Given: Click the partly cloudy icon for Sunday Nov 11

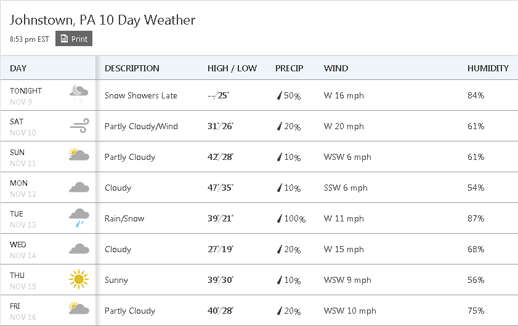Looking at the screenshot, I should coord(79,154).
